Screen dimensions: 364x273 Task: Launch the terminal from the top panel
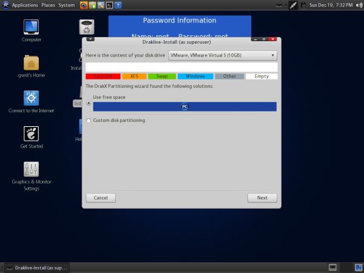(x=109, y=5)
